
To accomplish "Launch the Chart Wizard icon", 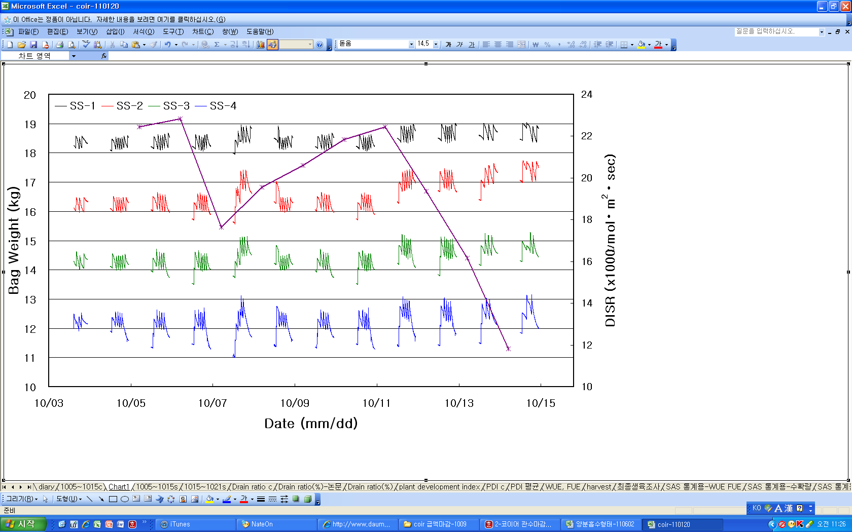I will click(261, 45).
